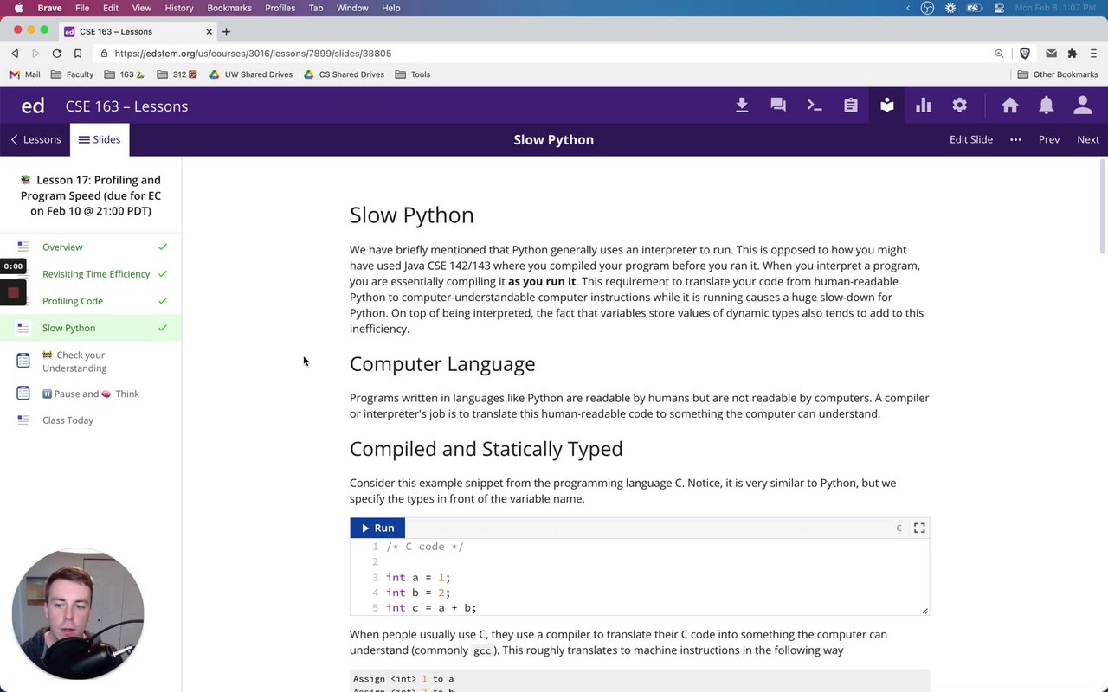The width and height of the screenshot is (1108, 692).
Task: Open the Edit menu
Action: pyautogui.click(x=111, y=8)
